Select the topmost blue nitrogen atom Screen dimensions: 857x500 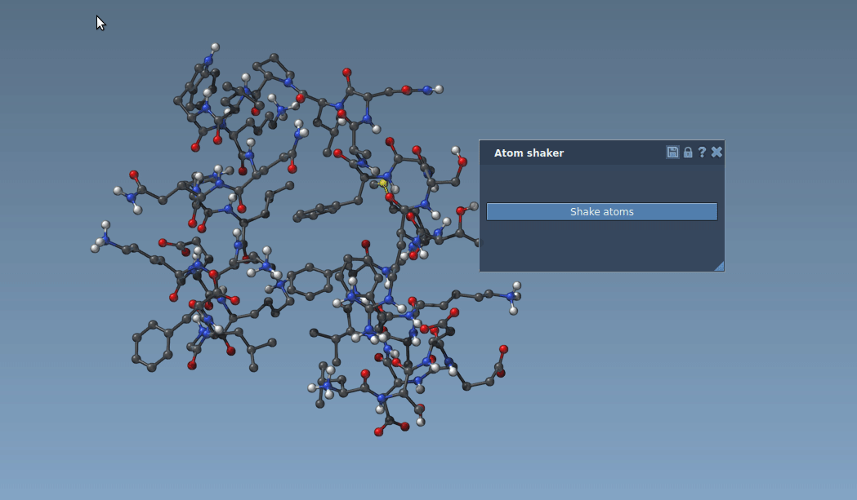click(x=208, y=59)
